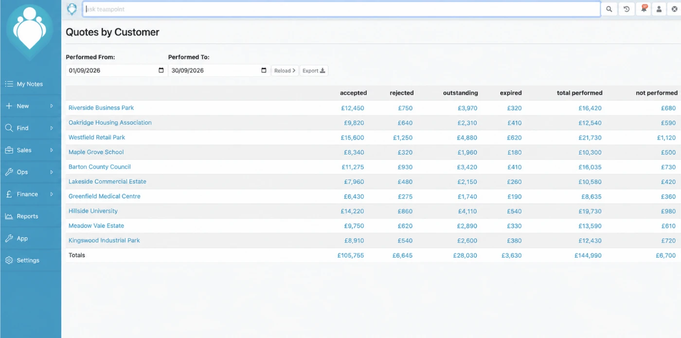Open the Finance menu label
This screenshot has height=338, width=681.
tap(27, 194)
